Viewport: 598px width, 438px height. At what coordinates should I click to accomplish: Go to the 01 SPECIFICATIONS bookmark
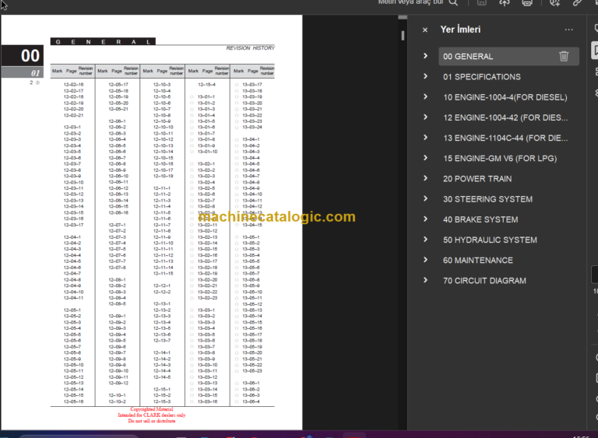click(482, 77)
